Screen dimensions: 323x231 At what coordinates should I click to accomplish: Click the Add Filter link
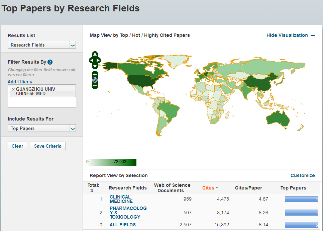tap(20, 82)
